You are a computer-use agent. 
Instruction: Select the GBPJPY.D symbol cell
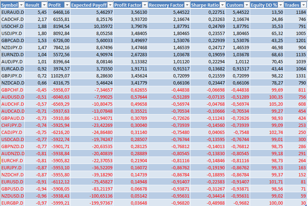coord(12,76)
